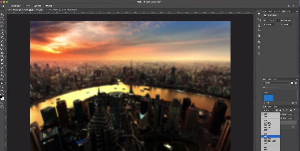Screen dimensions: 300x151
Task: Click the foreground color swatch
Action: pos(1,97)
